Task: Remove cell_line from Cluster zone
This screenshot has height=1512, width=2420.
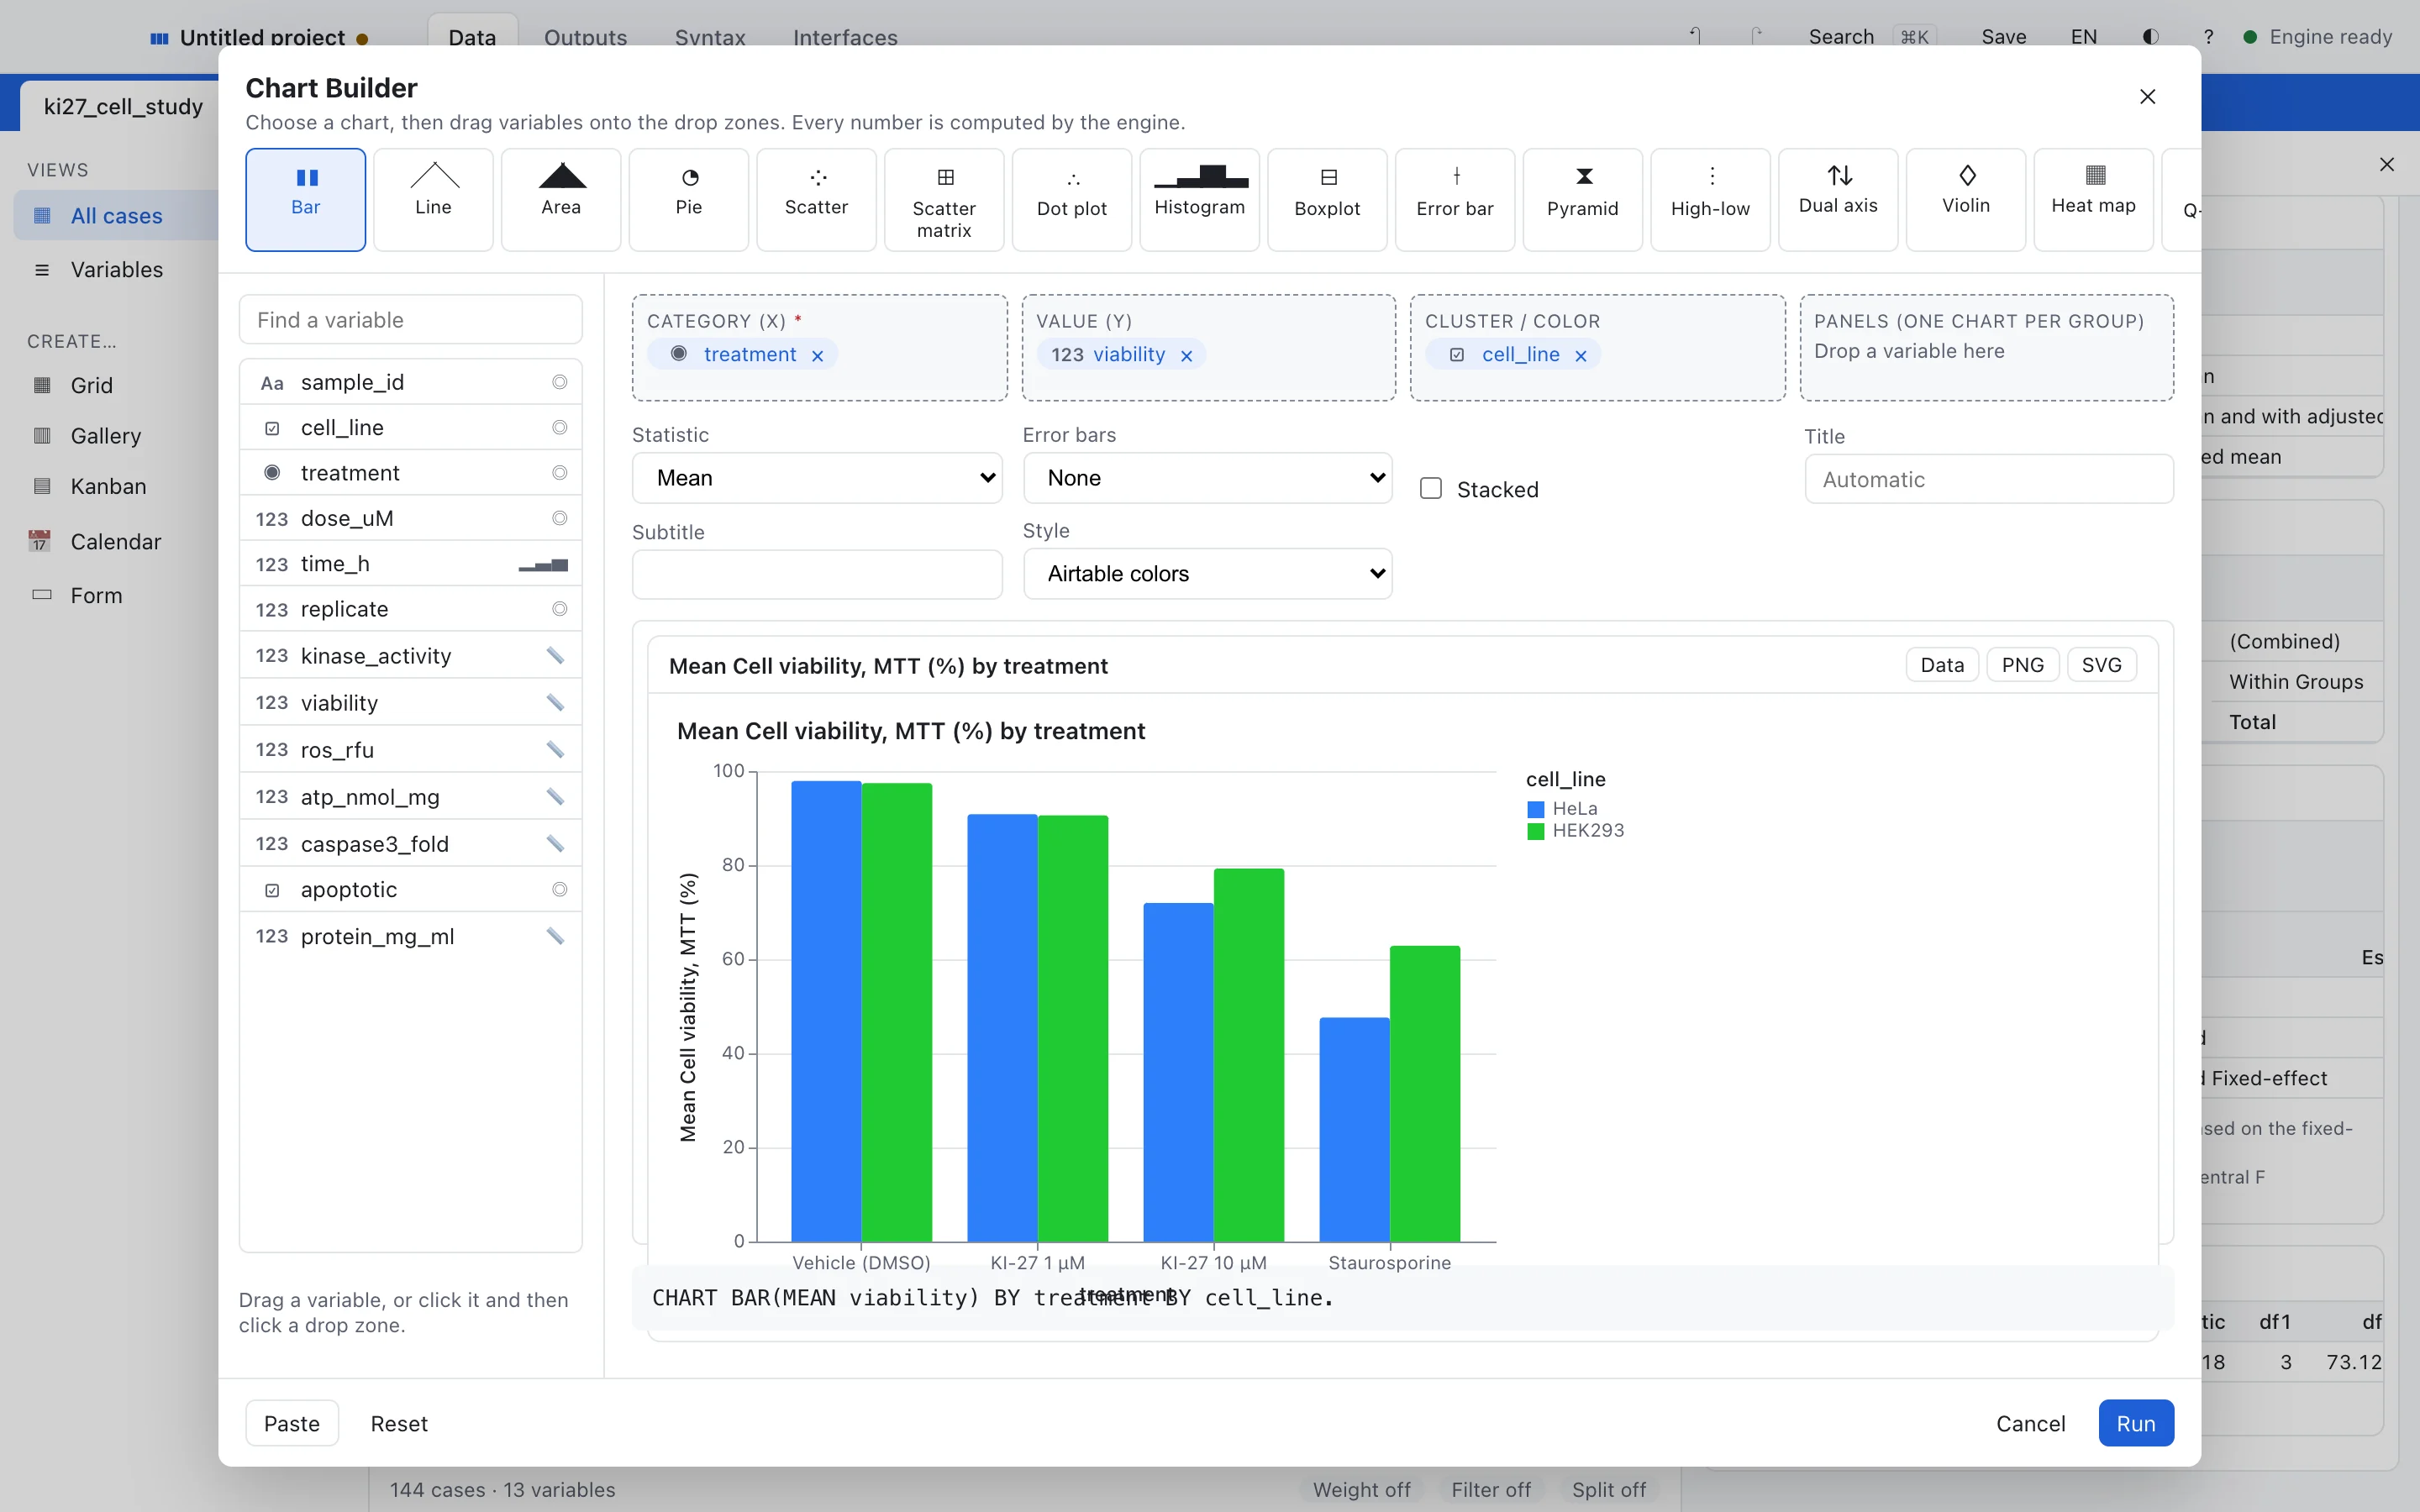Action: point(1580,356)
